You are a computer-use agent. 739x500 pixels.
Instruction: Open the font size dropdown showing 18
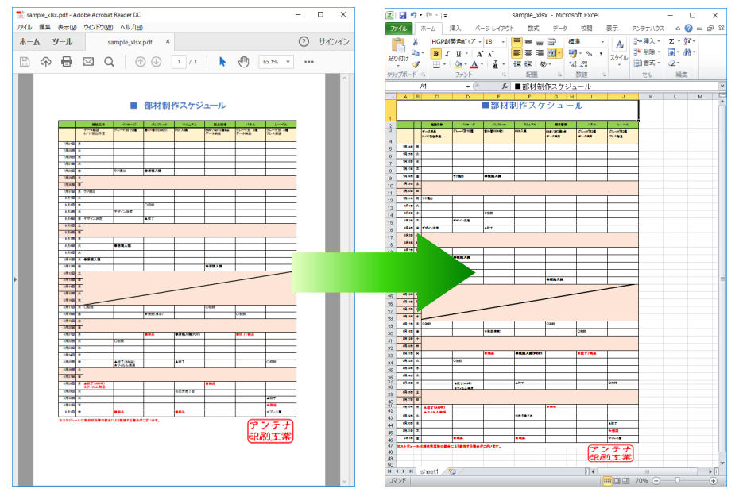click(x=503, y=42)
